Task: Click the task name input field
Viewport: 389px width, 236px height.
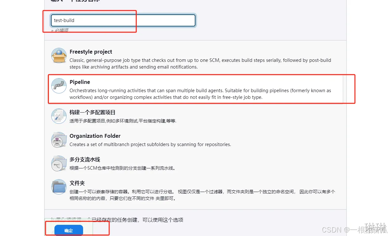Action: [123, 20]
